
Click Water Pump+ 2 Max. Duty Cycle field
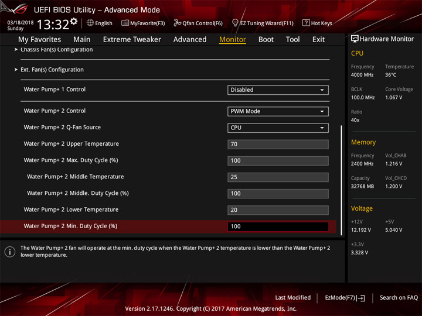click(x=278, y=161)
